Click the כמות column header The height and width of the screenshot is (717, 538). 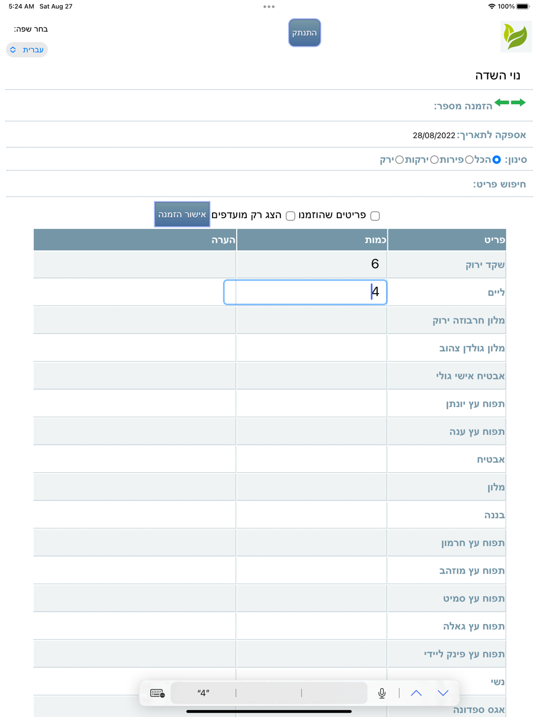click(x=312, y=240)
